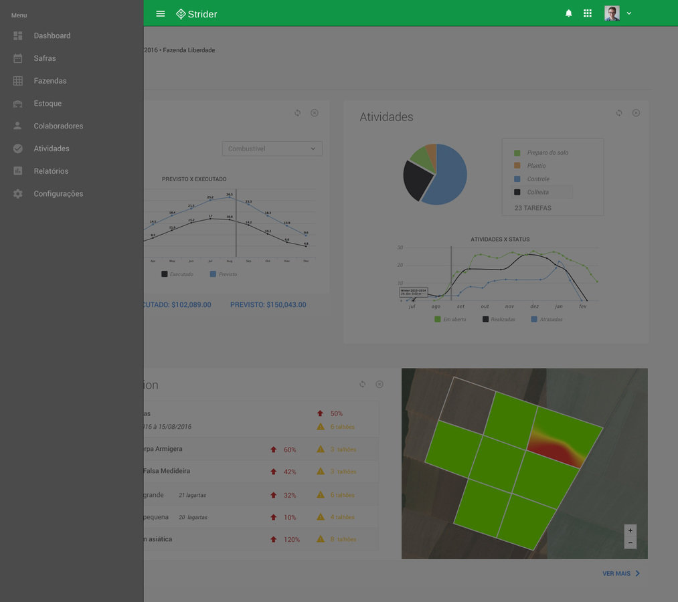Click the warning icon beside 4 talhões
678x602 pixels.
coord(321,517)
